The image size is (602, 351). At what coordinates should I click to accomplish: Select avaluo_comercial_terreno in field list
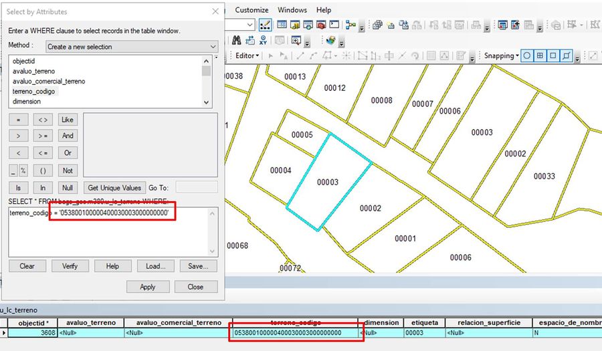(x=49, y=81)
